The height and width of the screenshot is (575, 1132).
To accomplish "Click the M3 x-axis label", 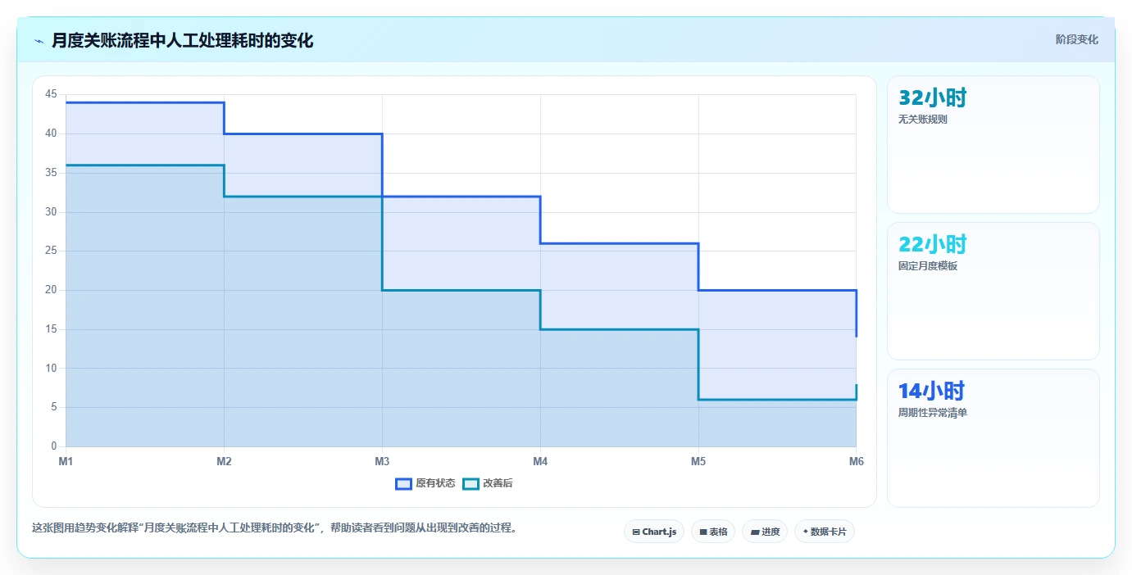I will coord(382,462).
